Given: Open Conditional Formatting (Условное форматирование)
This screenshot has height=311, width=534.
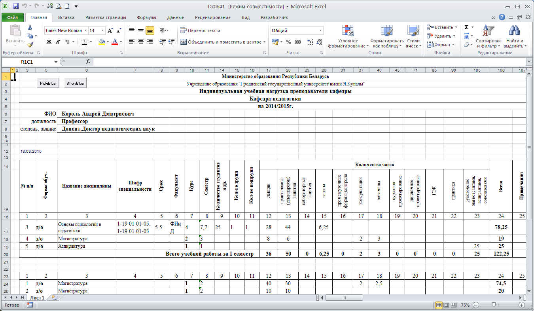Looking at the screenshot, I should pos(348,37).
